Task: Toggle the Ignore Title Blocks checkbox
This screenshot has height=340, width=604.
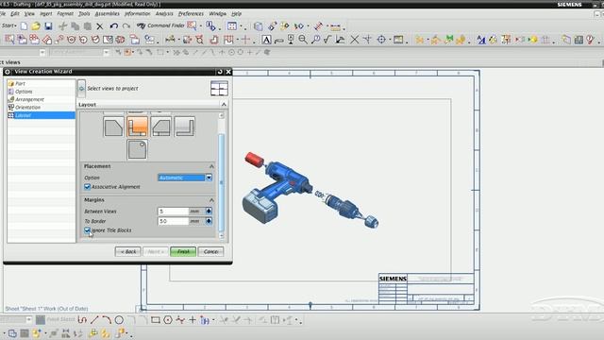Action: tap(87, 230)
